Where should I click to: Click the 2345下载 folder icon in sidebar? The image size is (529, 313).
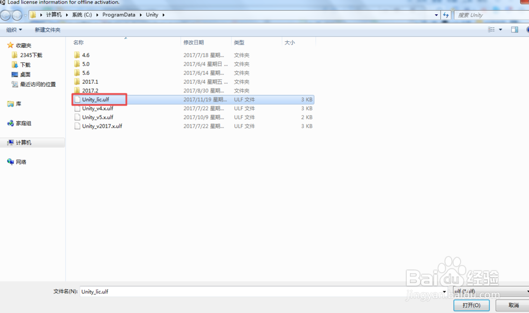(14, 55)
